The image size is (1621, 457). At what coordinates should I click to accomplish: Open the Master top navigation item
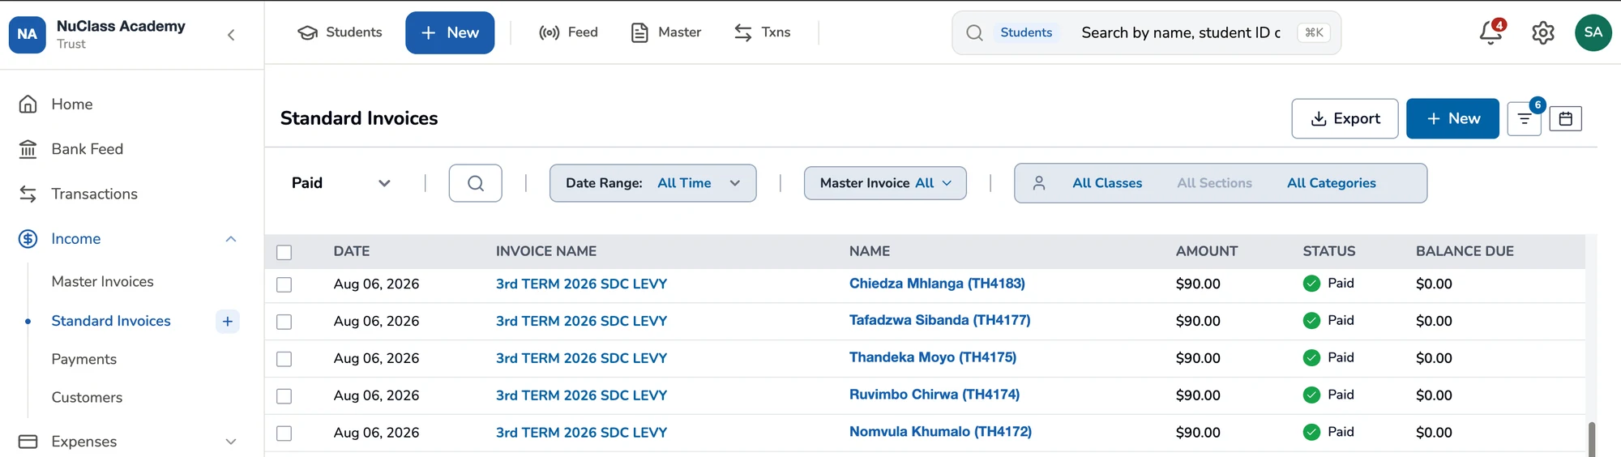point(665,32)
